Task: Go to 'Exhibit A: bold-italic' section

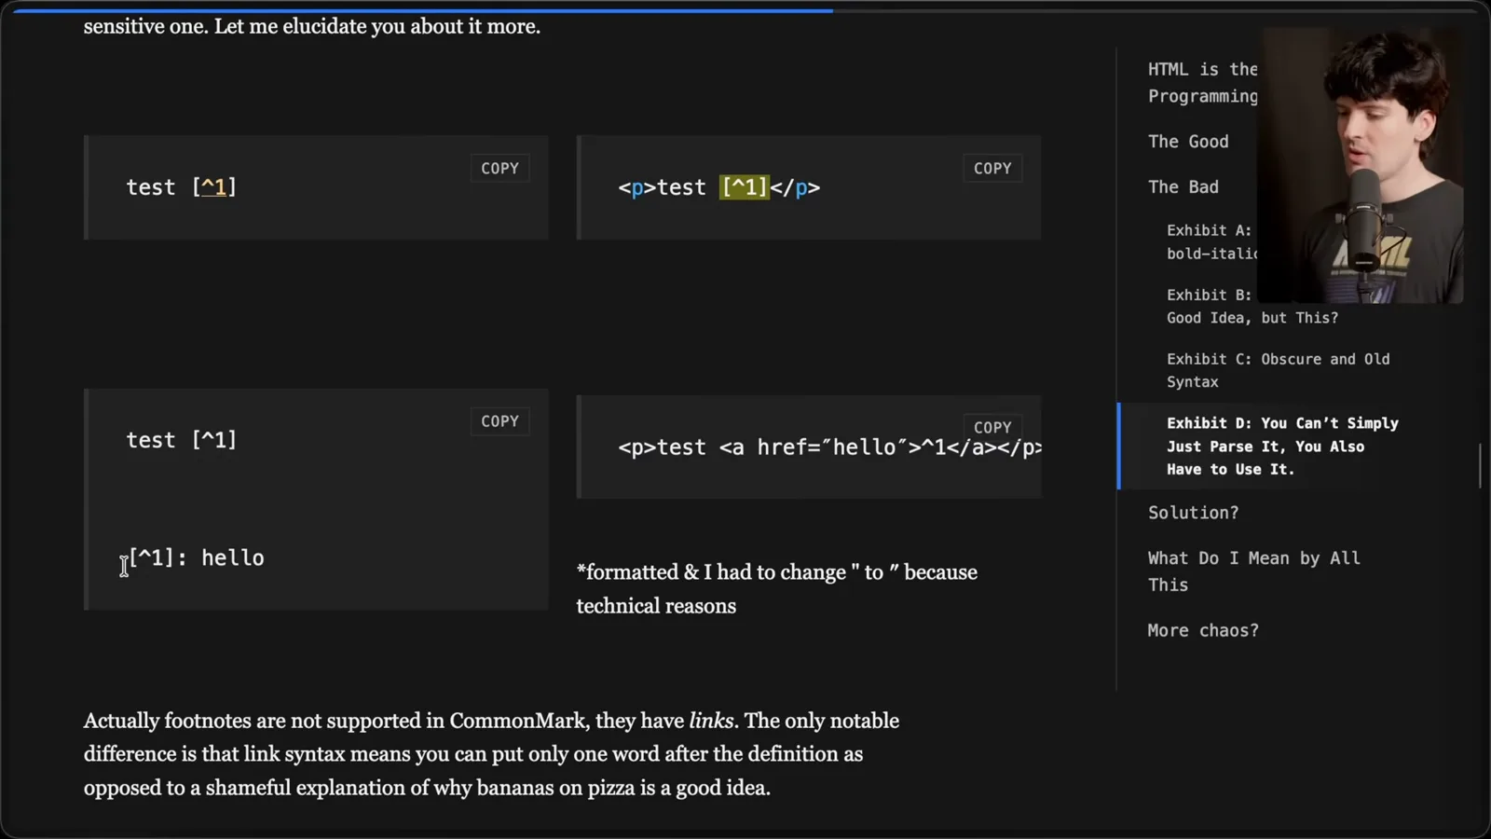Action: 1211,241
